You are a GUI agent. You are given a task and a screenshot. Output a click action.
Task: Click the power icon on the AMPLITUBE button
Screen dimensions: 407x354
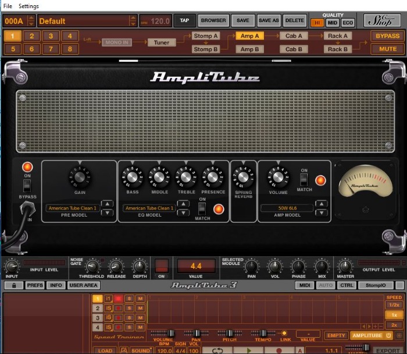(x=388, y=335)
